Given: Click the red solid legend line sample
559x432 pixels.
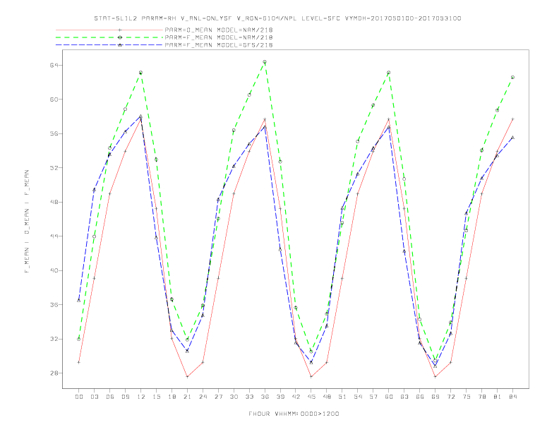Looking at the screenshot, I should 109,30.
